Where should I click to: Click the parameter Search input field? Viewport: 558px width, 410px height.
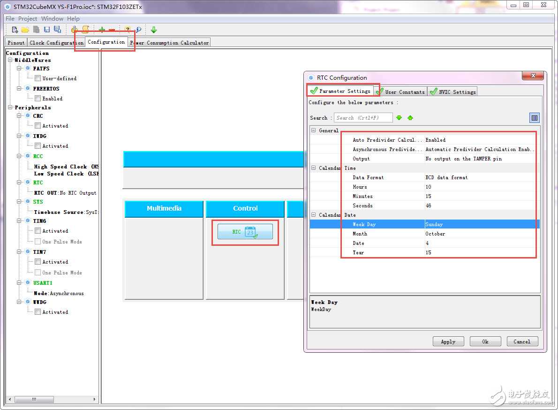(363, 118)
